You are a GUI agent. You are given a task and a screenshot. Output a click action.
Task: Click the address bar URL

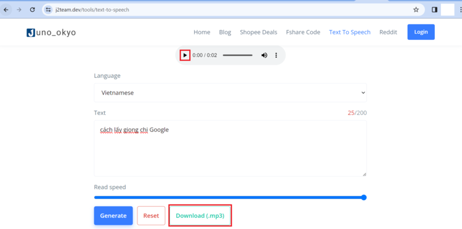pos(92,10)
